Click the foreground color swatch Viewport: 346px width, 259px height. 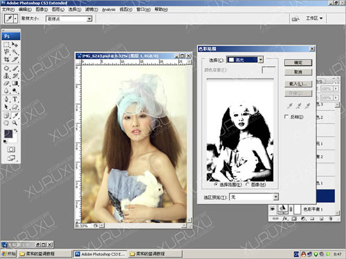pos(9,134)
